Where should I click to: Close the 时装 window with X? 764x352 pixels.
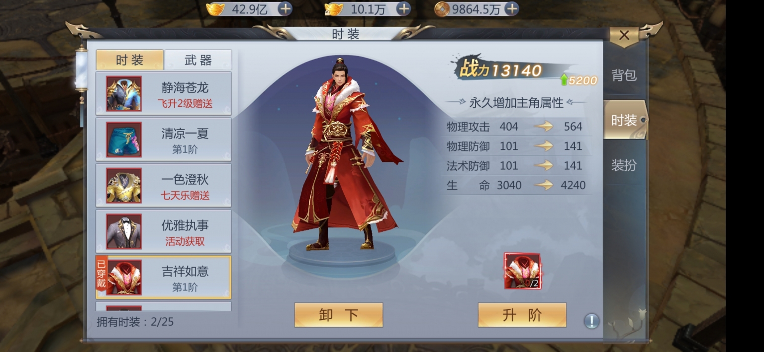pos(624,36)
